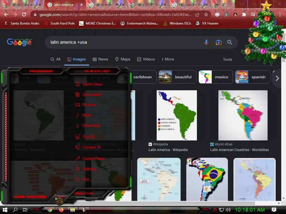Image resolution: width=286 pixels, height=214 pixels.
Task: Switch to the lionel messi tab
Action: 103,5
